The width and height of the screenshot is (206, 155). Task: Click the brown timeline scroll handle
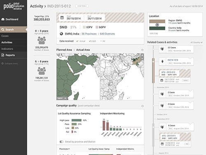[x=153, y=71]
